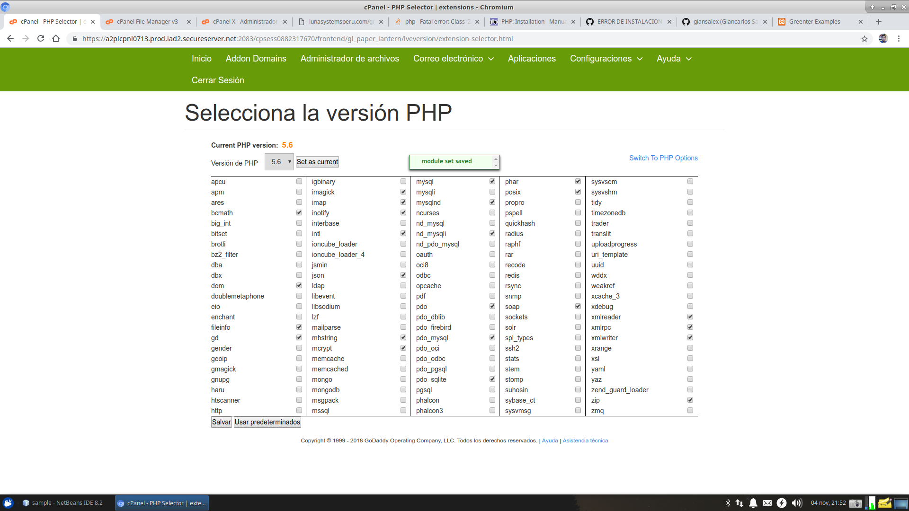Open the browser profile avatar icon

coord(883,38)
